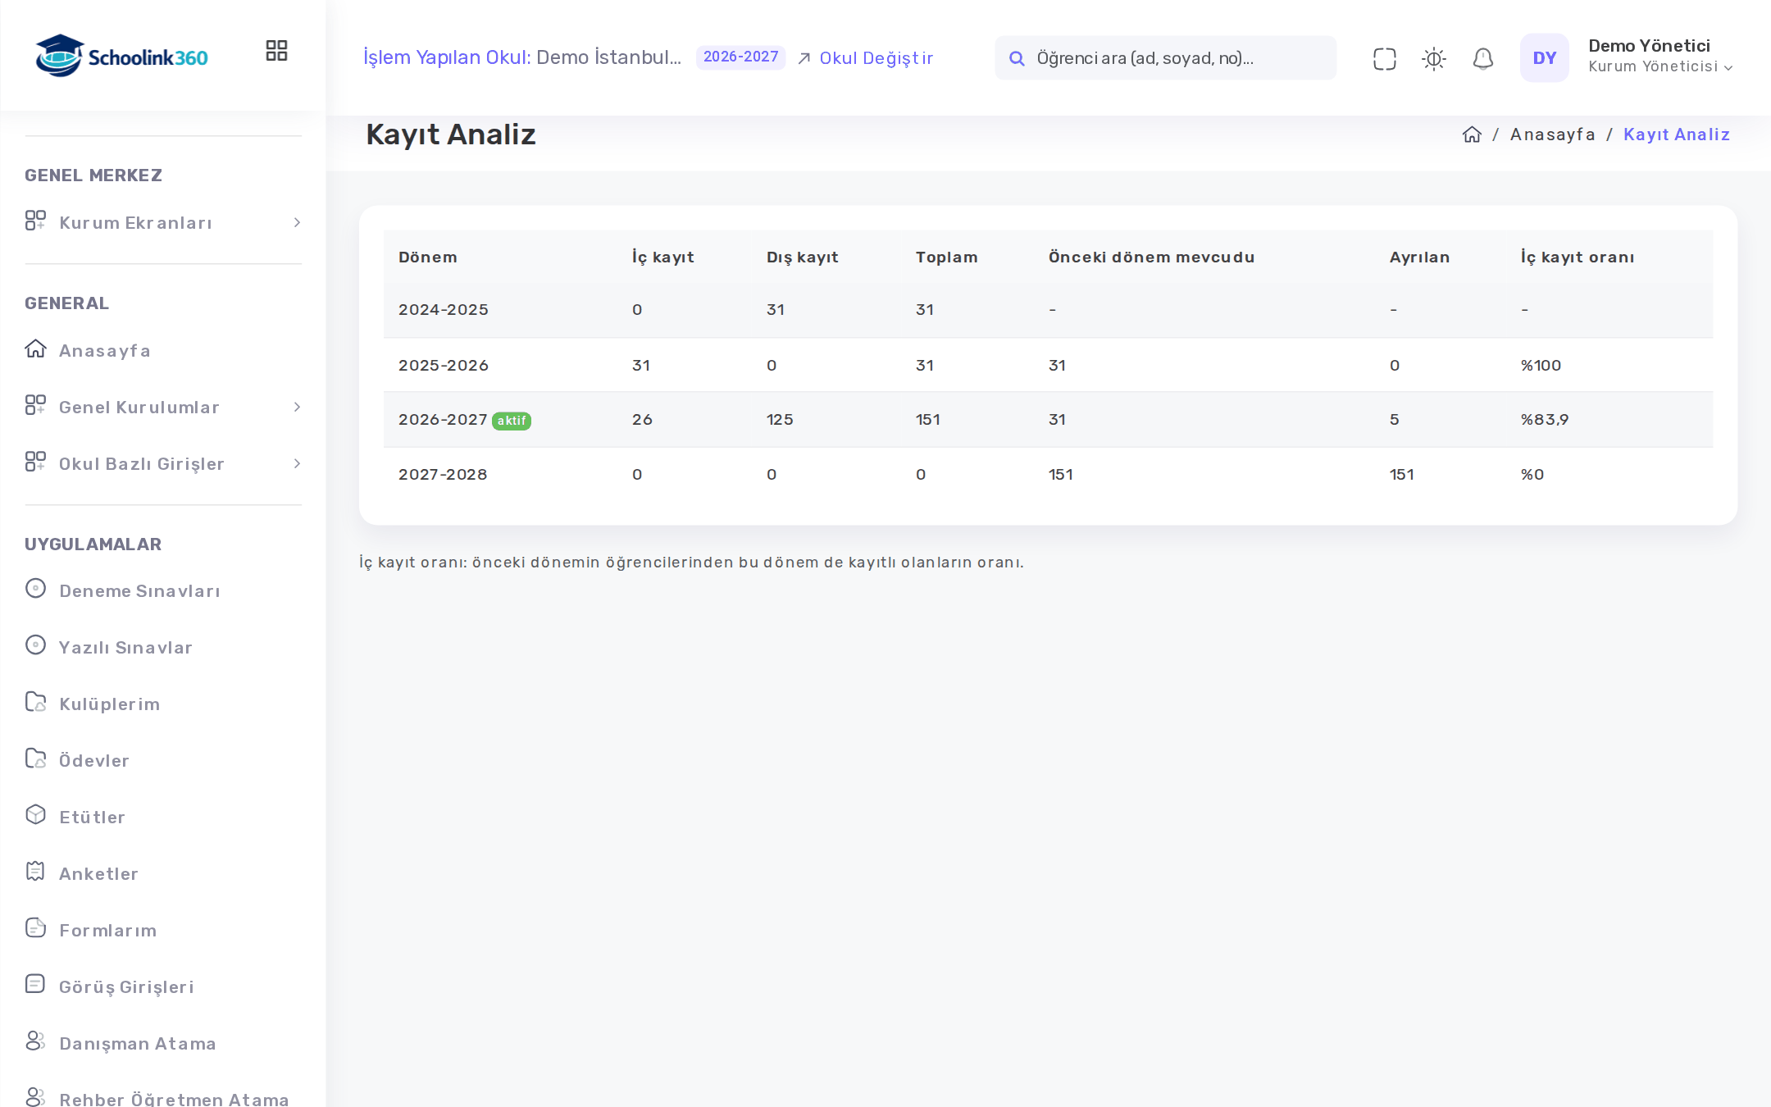The image size is (1771, 1107).
Task: Toggle light/dark theme sun icon
Action: (1433, 58)
